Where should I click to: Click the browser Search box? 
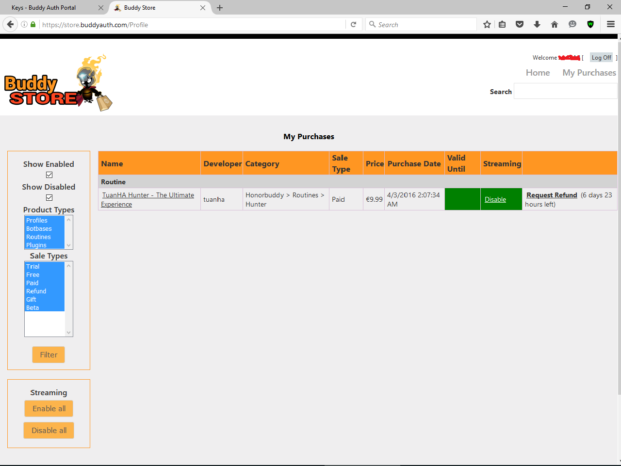(x=421, y=25)
